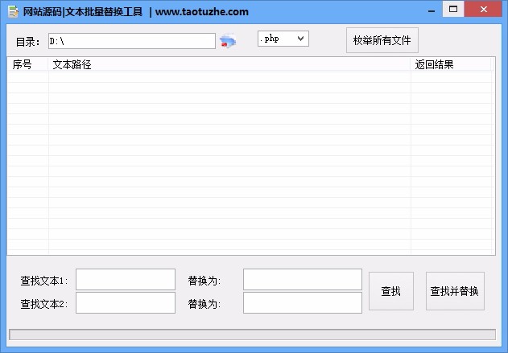Click the 查找并替换 button
This screenshot has width=508, height=353.
click(455, 291)
